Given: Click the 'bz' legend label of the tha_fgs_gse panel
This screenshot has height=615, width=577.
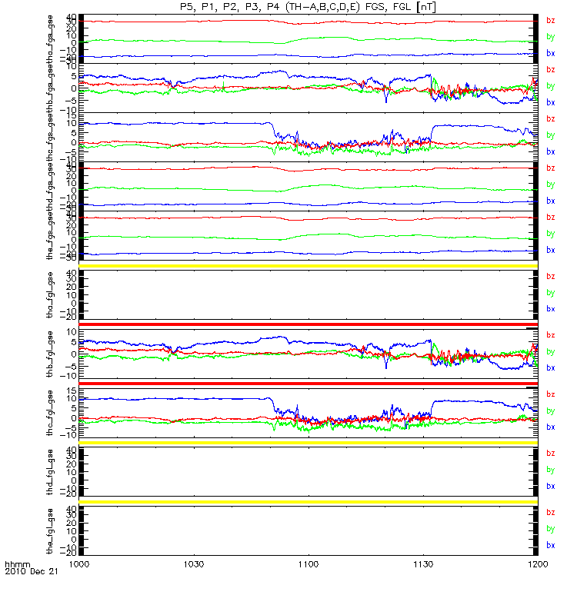Looking at the screenshot, I should pyautogui.click(x=550, y=21).
